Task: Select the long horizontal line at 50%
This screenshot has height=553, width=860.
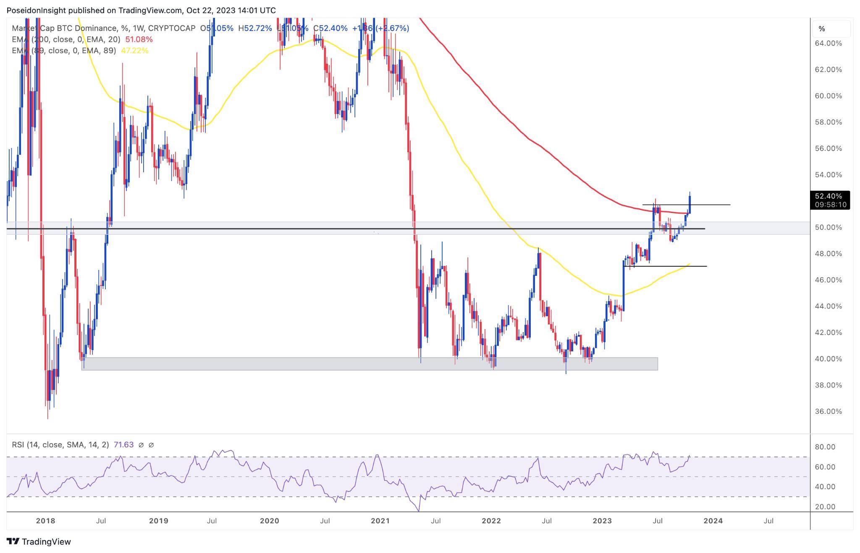Action: pyautogui.click(x=356, y=228)
